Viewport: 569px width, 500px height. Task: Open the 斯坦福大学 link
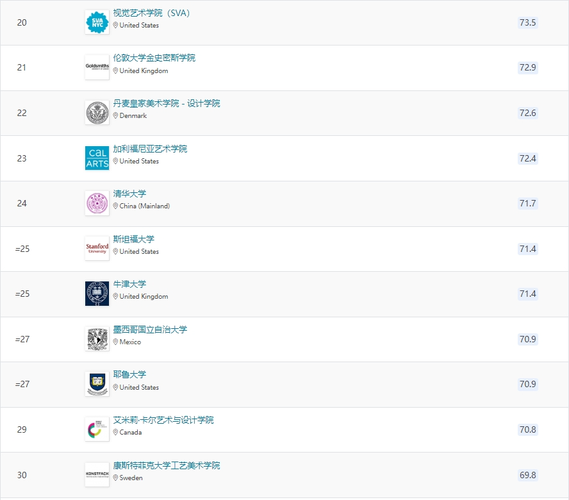coord(133,239)
